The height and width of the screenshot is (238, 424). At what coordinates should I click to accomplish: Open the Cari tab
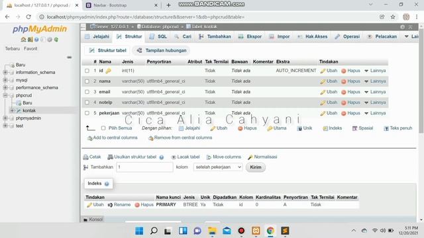coord(183,37)
